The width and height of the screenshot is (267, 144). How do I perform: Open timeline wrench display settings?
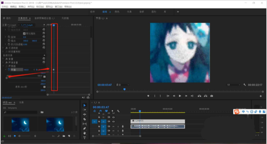click(119, 111)
